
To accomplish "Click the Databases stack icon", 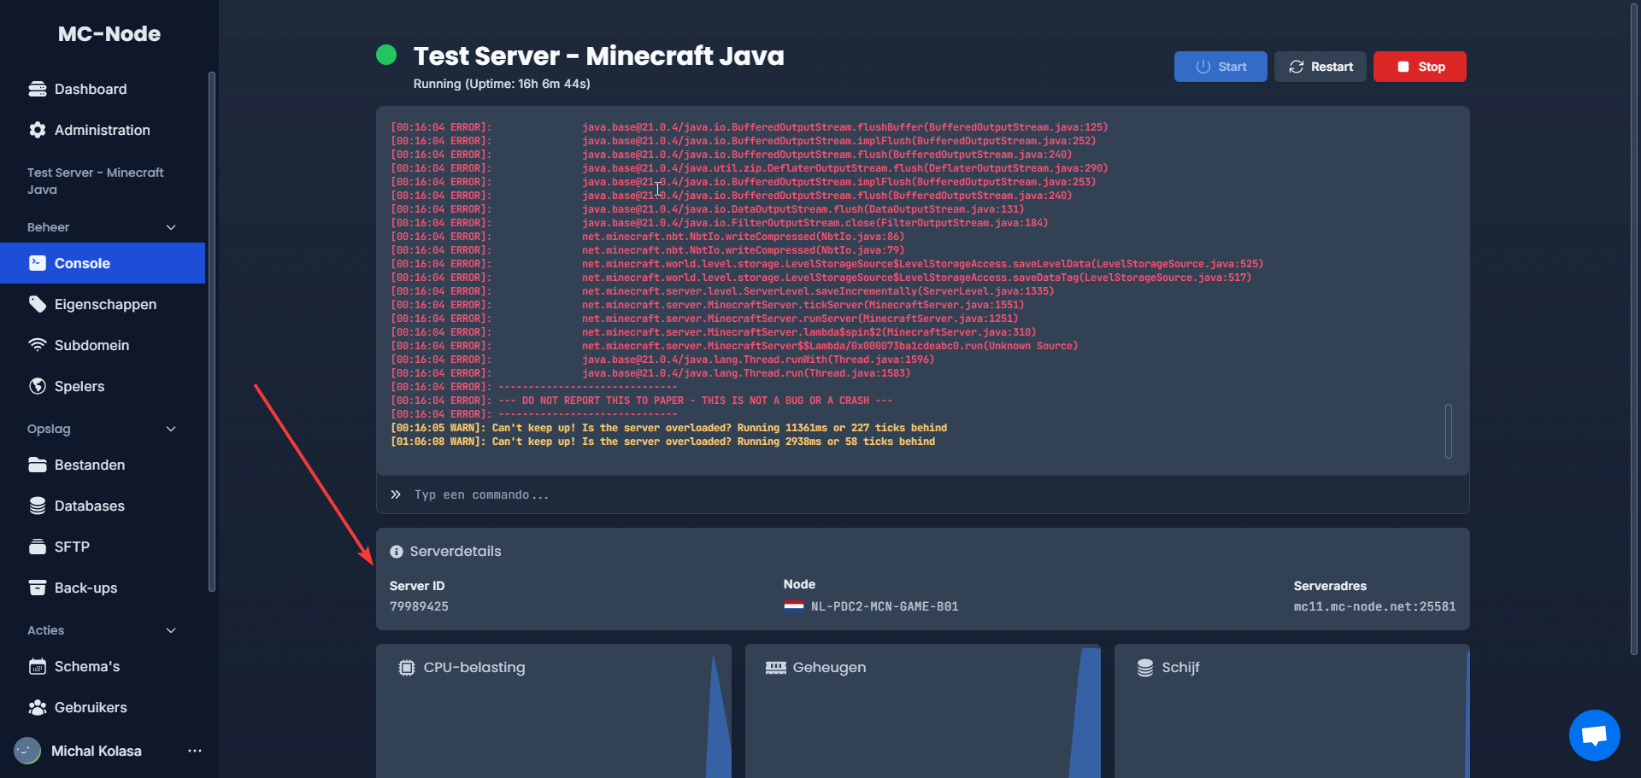I will pos(37,506).
